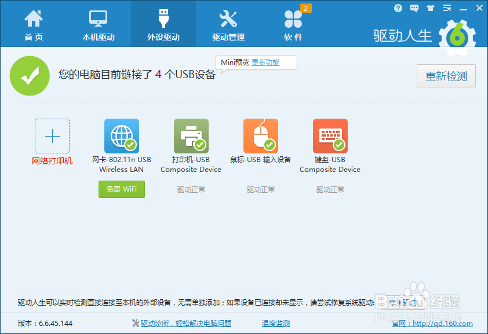The height and width of the screenshot is (334, 488).
Task: Select the 键盘-USB keyboard icon
Action: [330, 136]
